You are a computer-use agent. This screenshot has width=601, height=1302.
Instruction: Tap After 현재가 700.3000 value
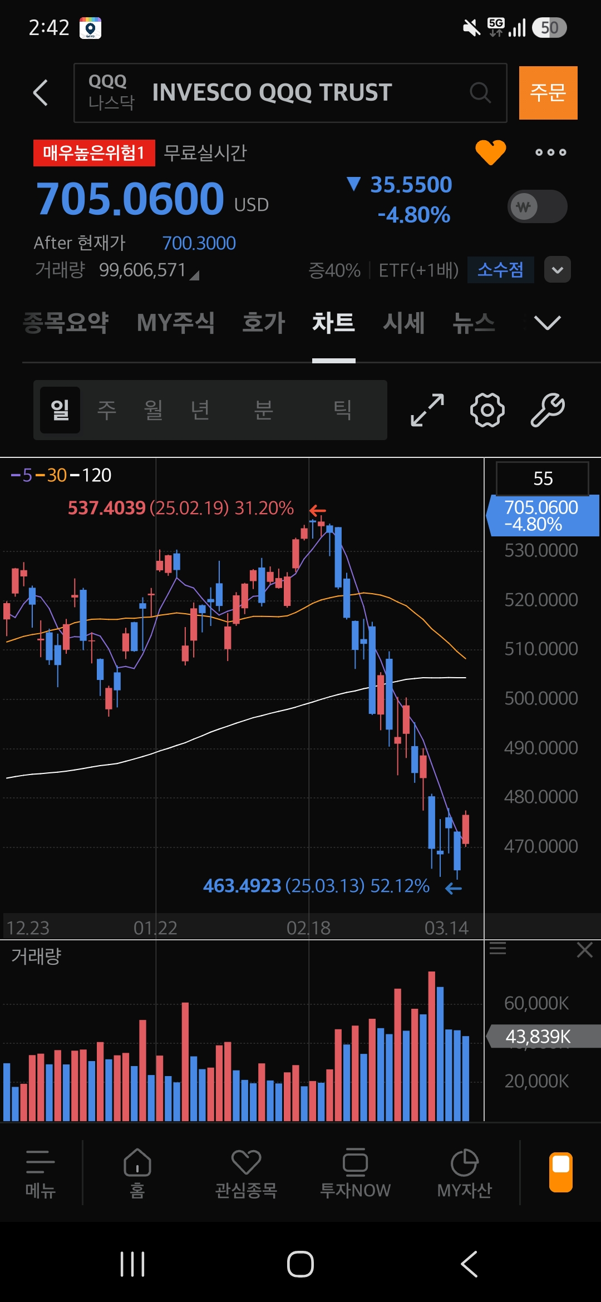199,243
